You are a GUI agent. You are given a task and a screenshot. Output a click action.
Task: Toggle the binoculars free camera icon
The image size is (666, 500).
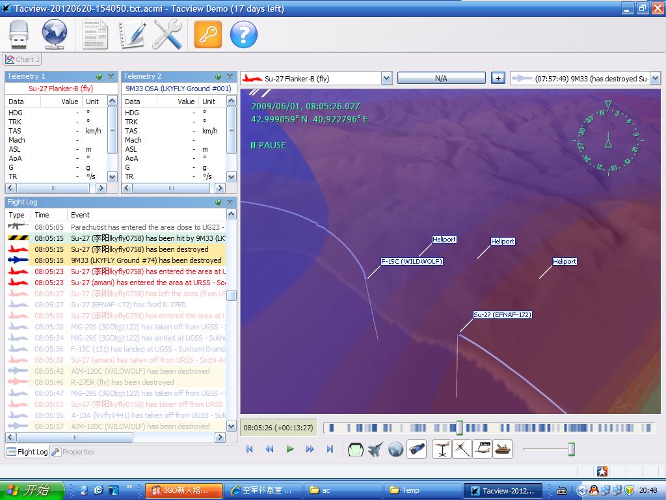[x=416, y=449]
